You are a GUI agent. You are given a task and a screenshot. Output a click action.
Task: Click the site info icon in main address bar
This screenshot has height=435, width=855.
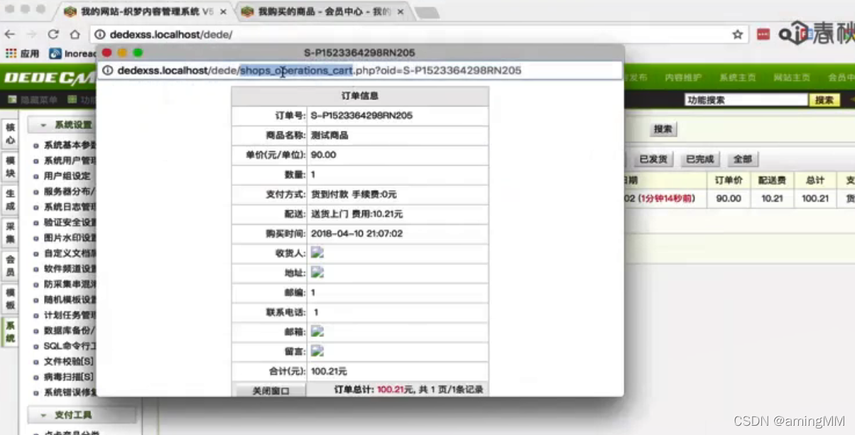[100, 34]
